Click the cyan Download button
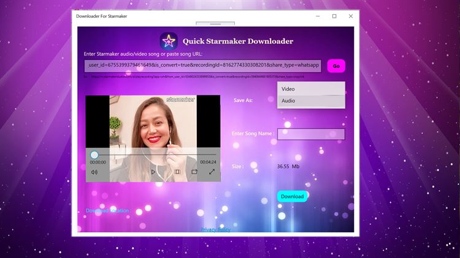The image size is (460, 258). point(292,197)
